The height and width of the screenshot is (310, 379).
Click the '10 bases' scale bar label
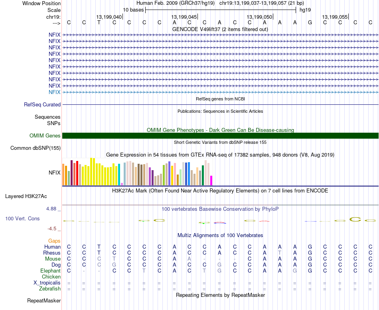(x=133, y=10)
